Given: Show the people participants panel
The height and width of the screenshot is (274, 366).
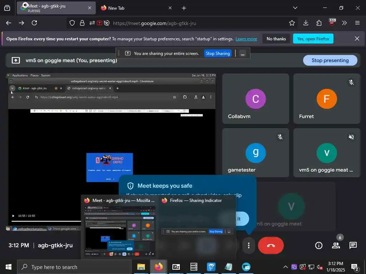Looking at the screenshot, I should tap(336, 245).
